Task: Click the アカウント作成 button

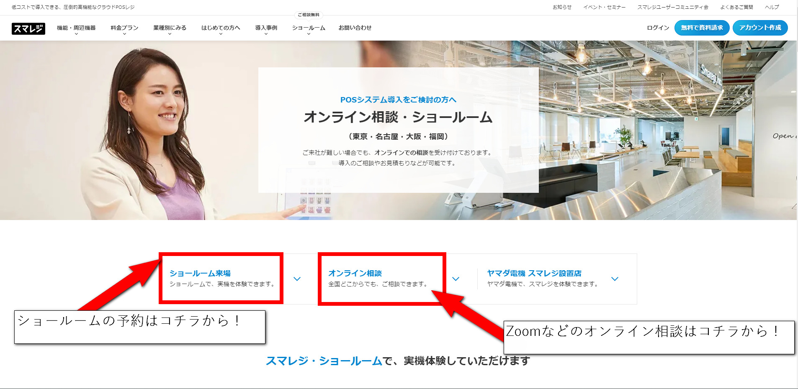Action: click(x=760, y=28)
